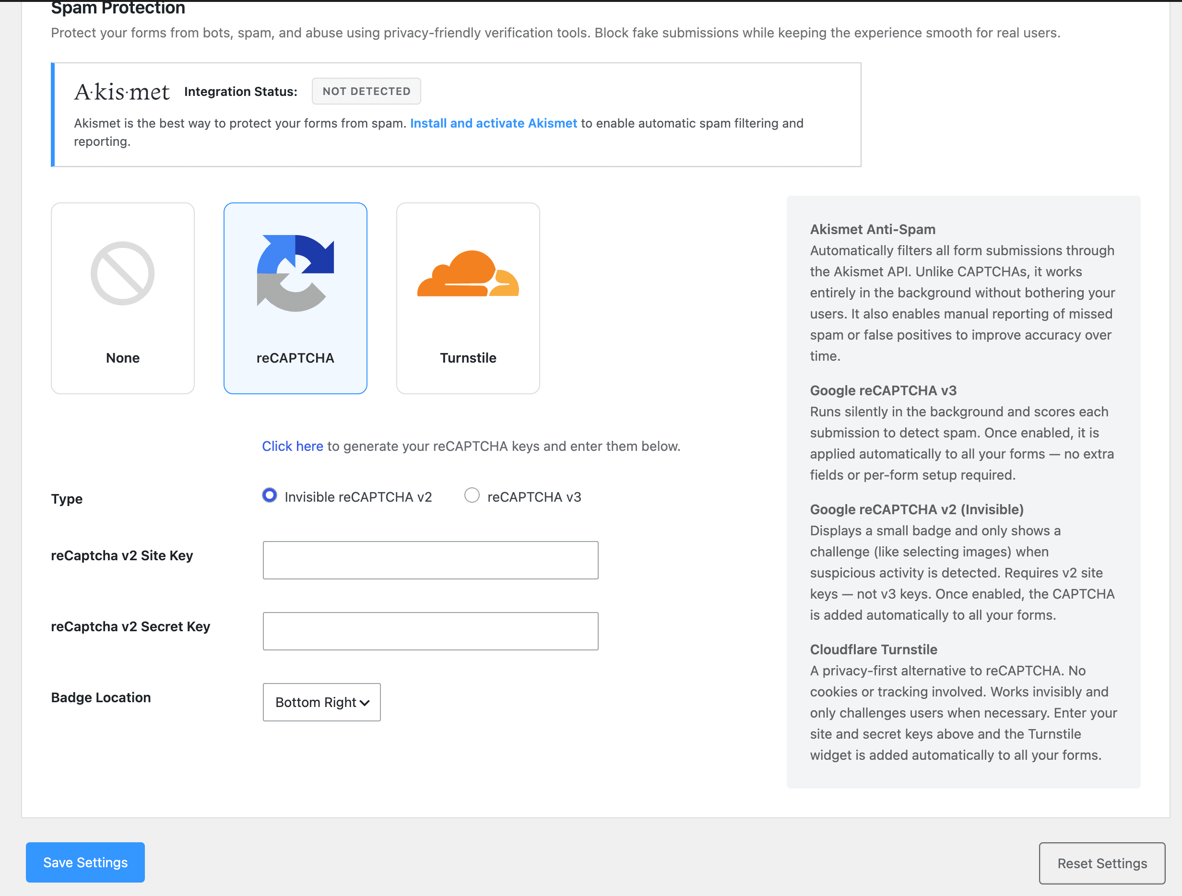Click Google reCAPTCHA v2 (Invisible) help heading

[917, 509]
